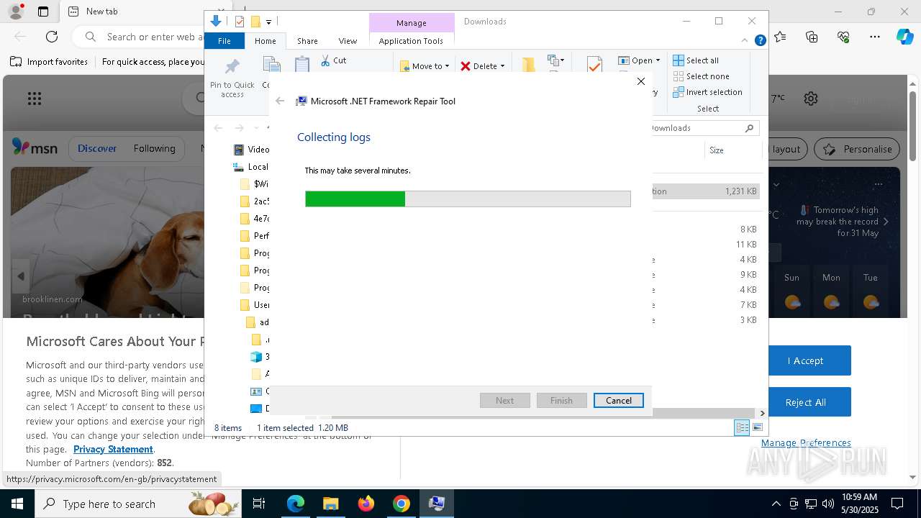Pin to Quick access in Explorer ribbon
The height and width of the screenshot is (518, 921).
click(x=232, y=78)
